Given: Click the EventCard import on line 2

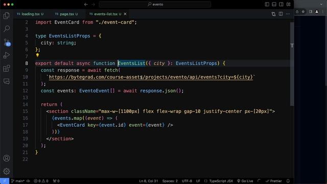Looking at the screenshot, I should (67, 22).
